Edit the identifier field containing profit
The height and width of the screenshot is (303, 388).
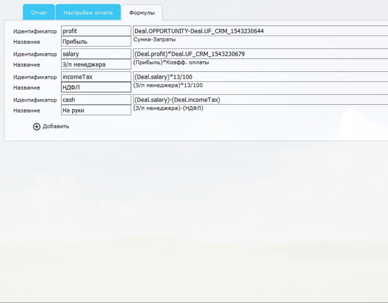tap(96, 31)
